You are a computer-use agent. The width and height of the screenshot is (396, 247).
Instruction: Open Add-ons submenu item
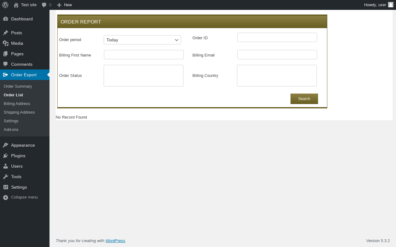coord(11,129)
